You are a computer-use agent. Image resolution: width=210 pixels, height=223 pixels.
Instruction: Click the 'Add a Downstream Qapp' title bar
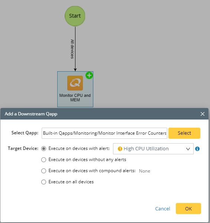(104, 114)
